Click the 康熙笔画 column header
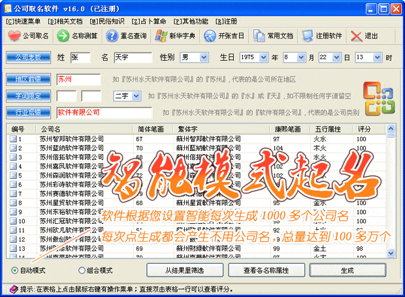 [x=290, y=129]
